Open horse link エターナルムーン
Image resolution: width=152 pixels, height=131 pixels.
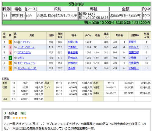click(26, 63)
